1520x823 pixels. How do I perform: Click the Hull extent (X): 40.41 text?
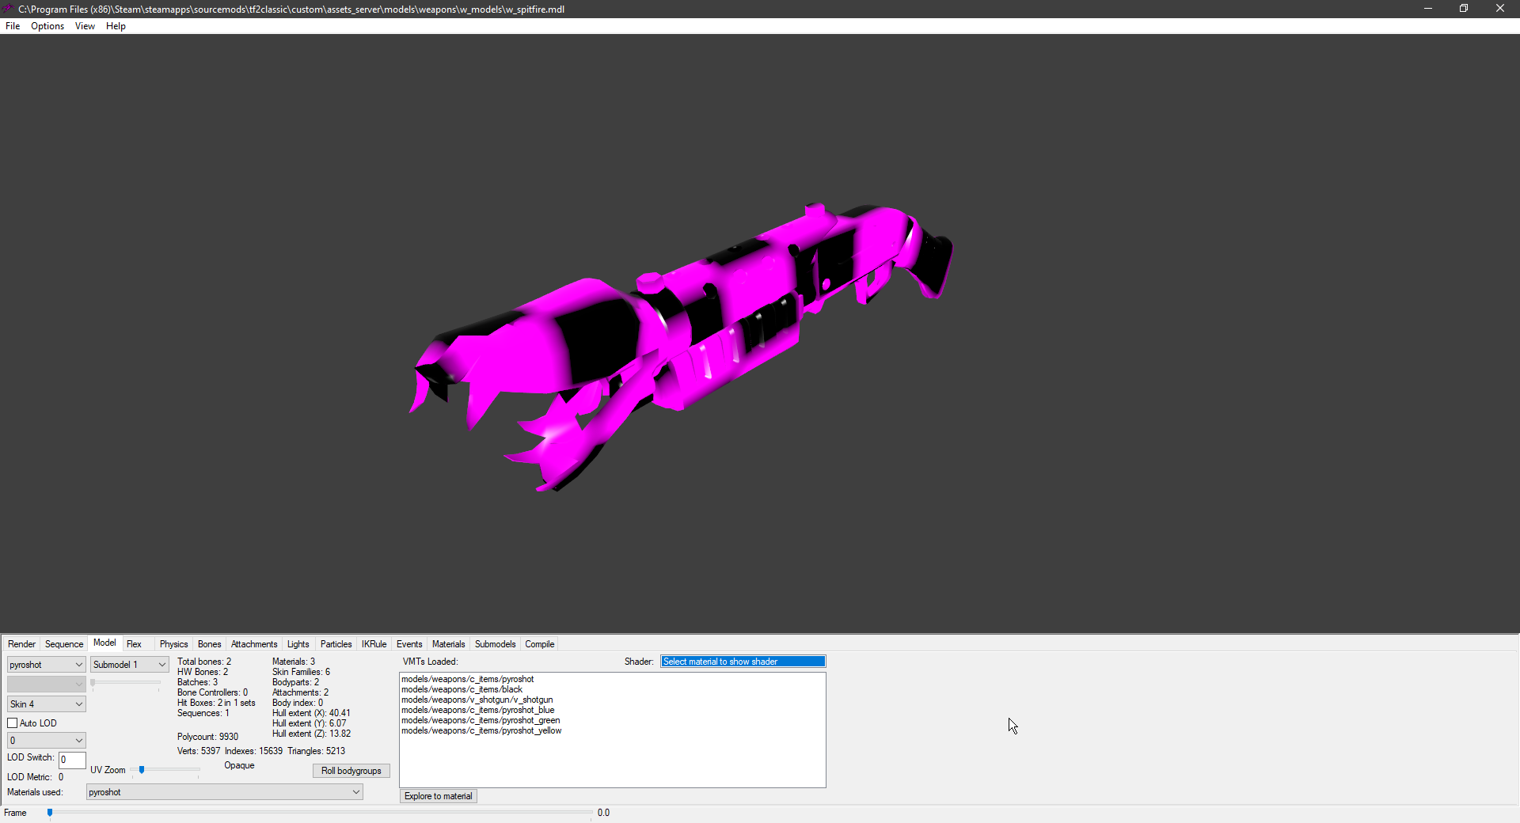tap(311, 713)
